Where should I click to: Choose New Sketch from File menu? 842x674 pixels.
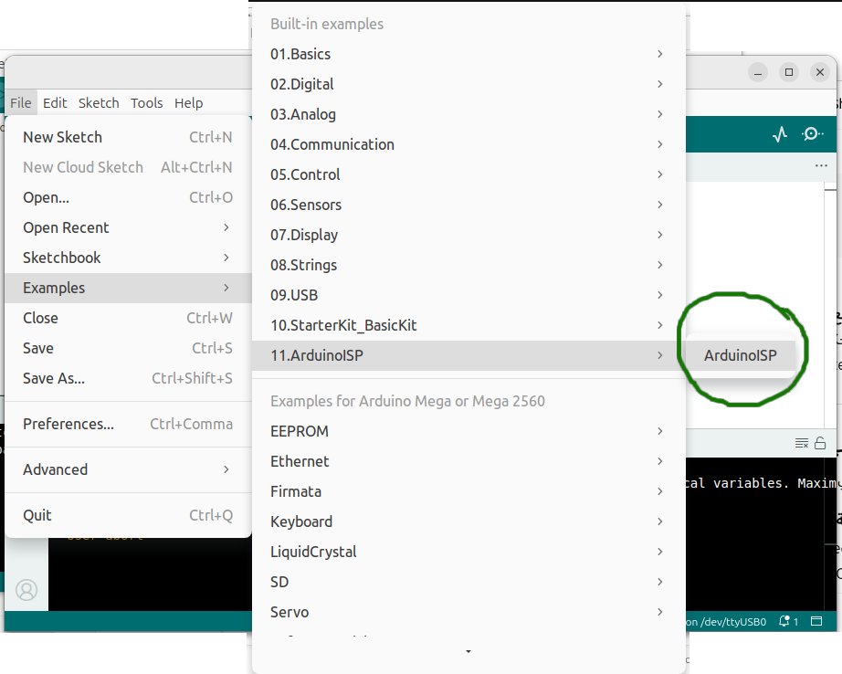(127, 137)
